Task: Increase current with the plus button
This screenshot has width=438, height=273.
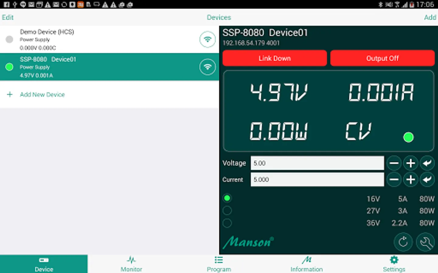Action: click(x=411, y=180)
